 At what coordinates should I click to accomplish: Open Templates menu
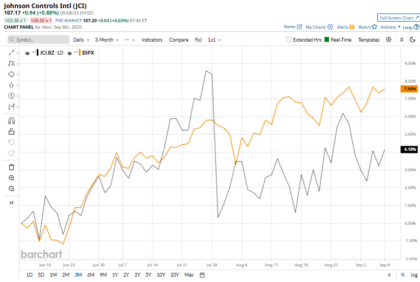click(369, 40)
